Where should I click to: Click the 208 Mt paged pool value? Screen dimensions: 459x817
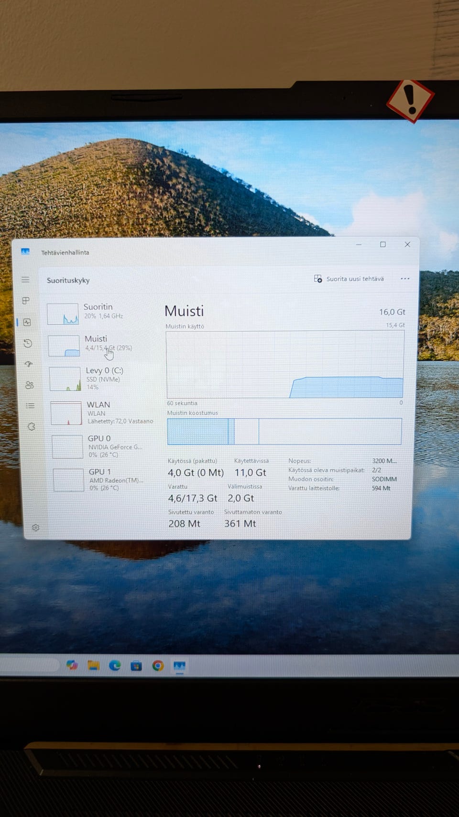click(x=185, y=524)
